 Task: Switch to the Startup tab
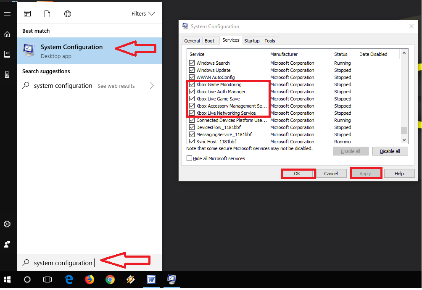click(252, 40)
